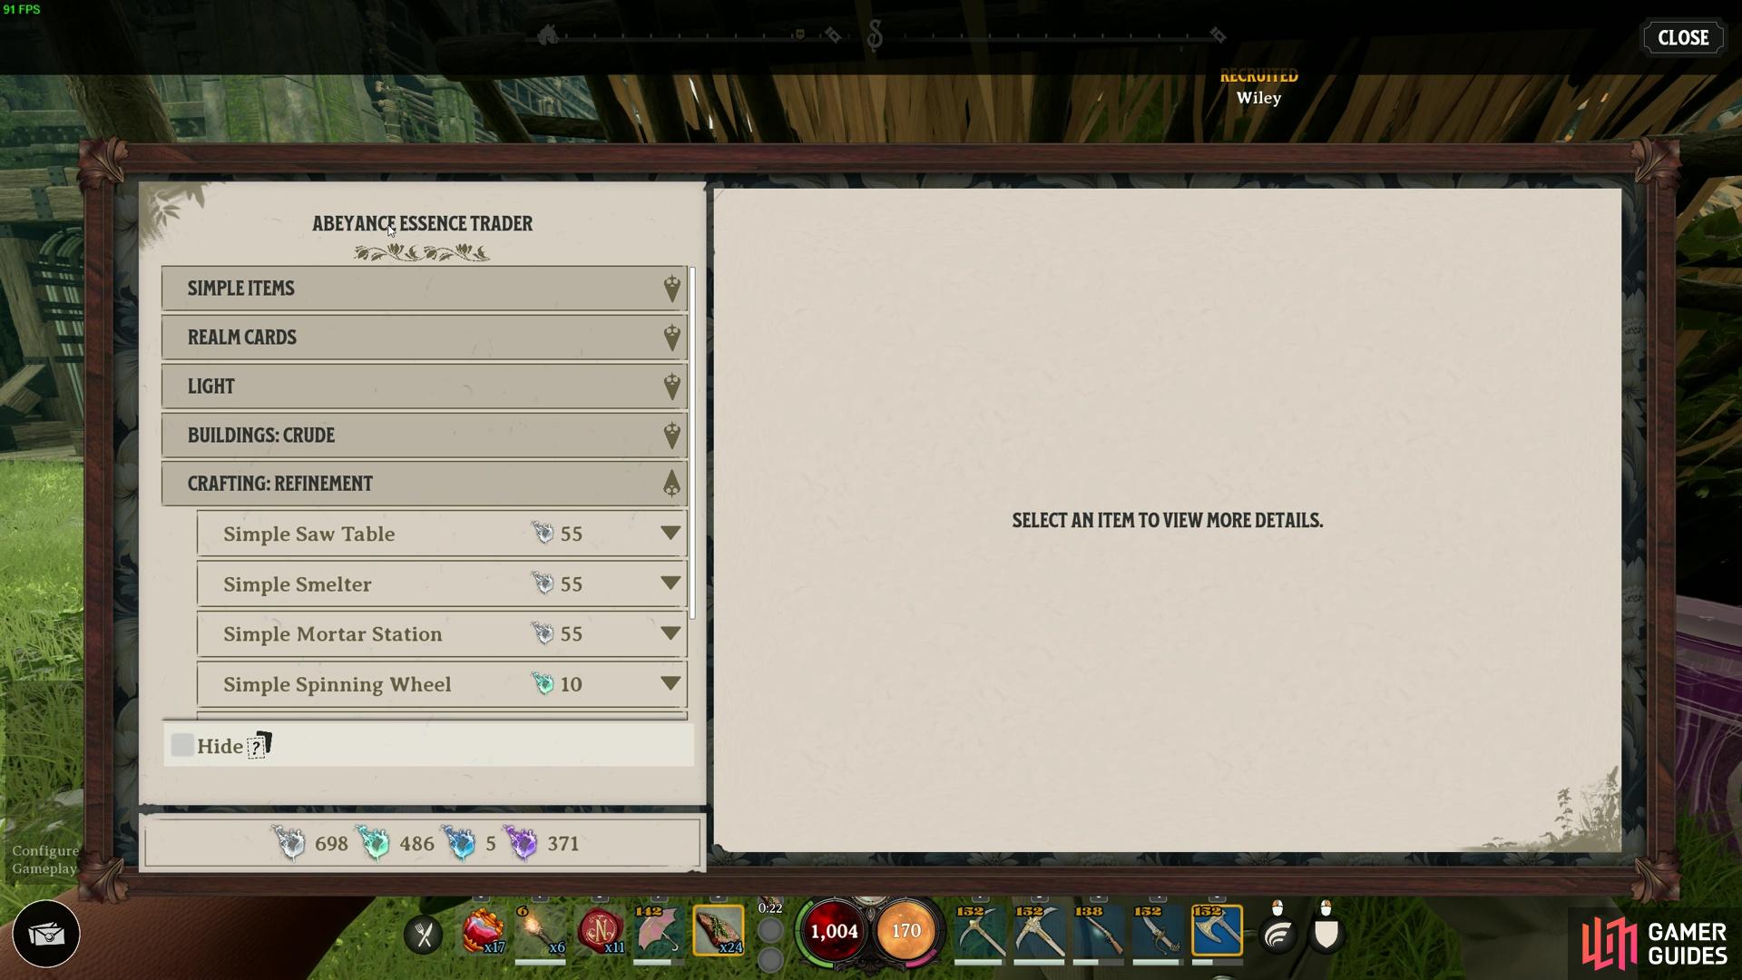
Task: Click the Realm Cards category icon
Action: click(671, 337)
